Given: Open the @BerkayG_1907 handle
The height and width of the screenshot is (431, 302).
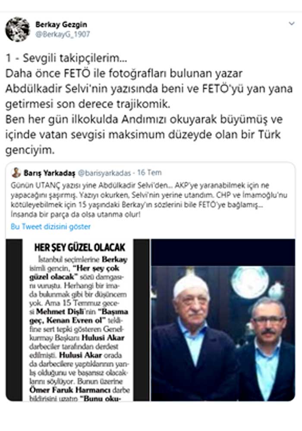Looking at the screenshot, I should pos(63,34).
